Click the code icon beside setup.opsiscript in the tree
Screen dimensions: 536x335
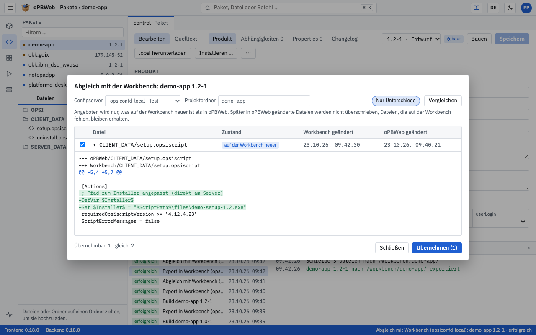(31, 129)
